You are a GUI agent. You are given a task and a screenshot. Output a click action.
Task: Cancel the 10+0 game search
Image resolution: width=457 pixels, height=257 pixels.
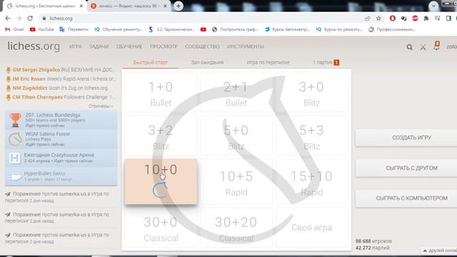[x=161, y=181]
